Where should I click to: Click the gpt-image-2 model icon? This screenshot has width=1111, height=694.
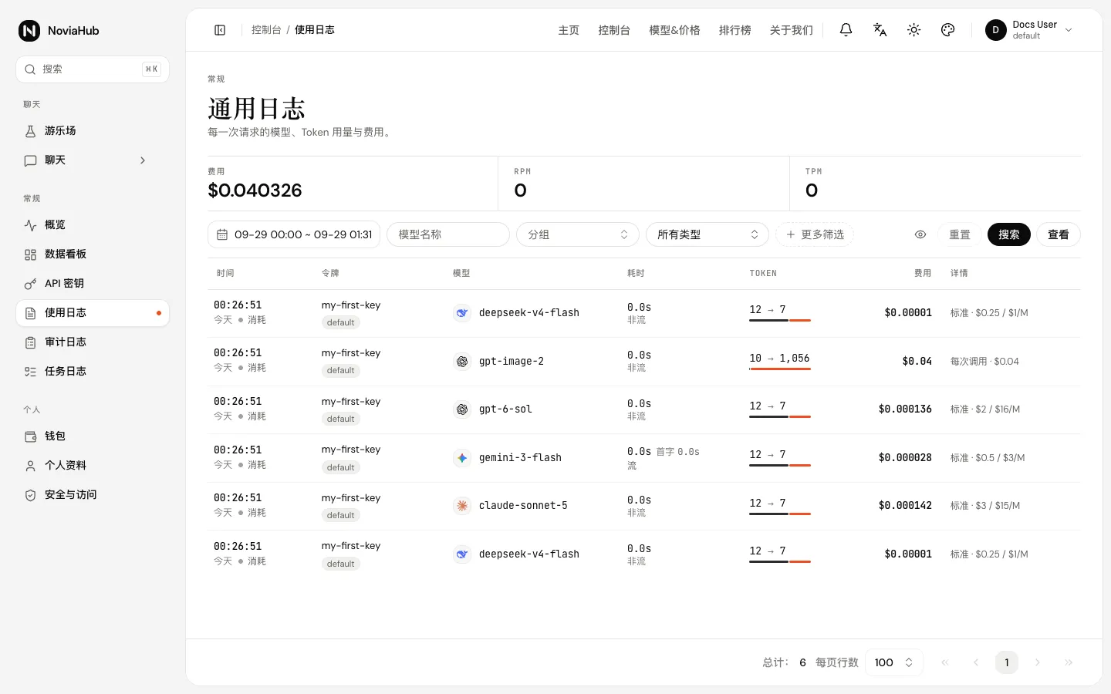pyautogui.click(x=462, y=362)
